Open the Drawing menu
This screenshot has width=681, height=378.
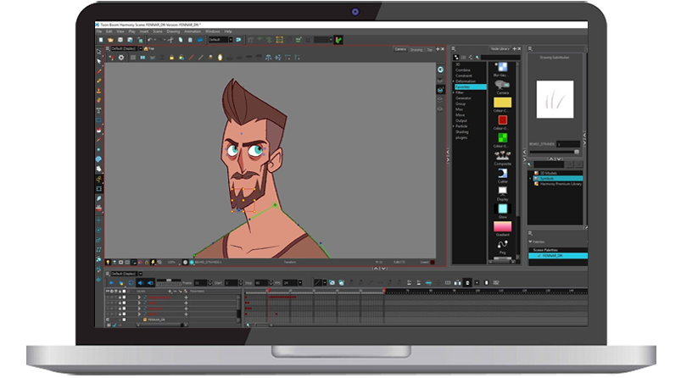173,31
